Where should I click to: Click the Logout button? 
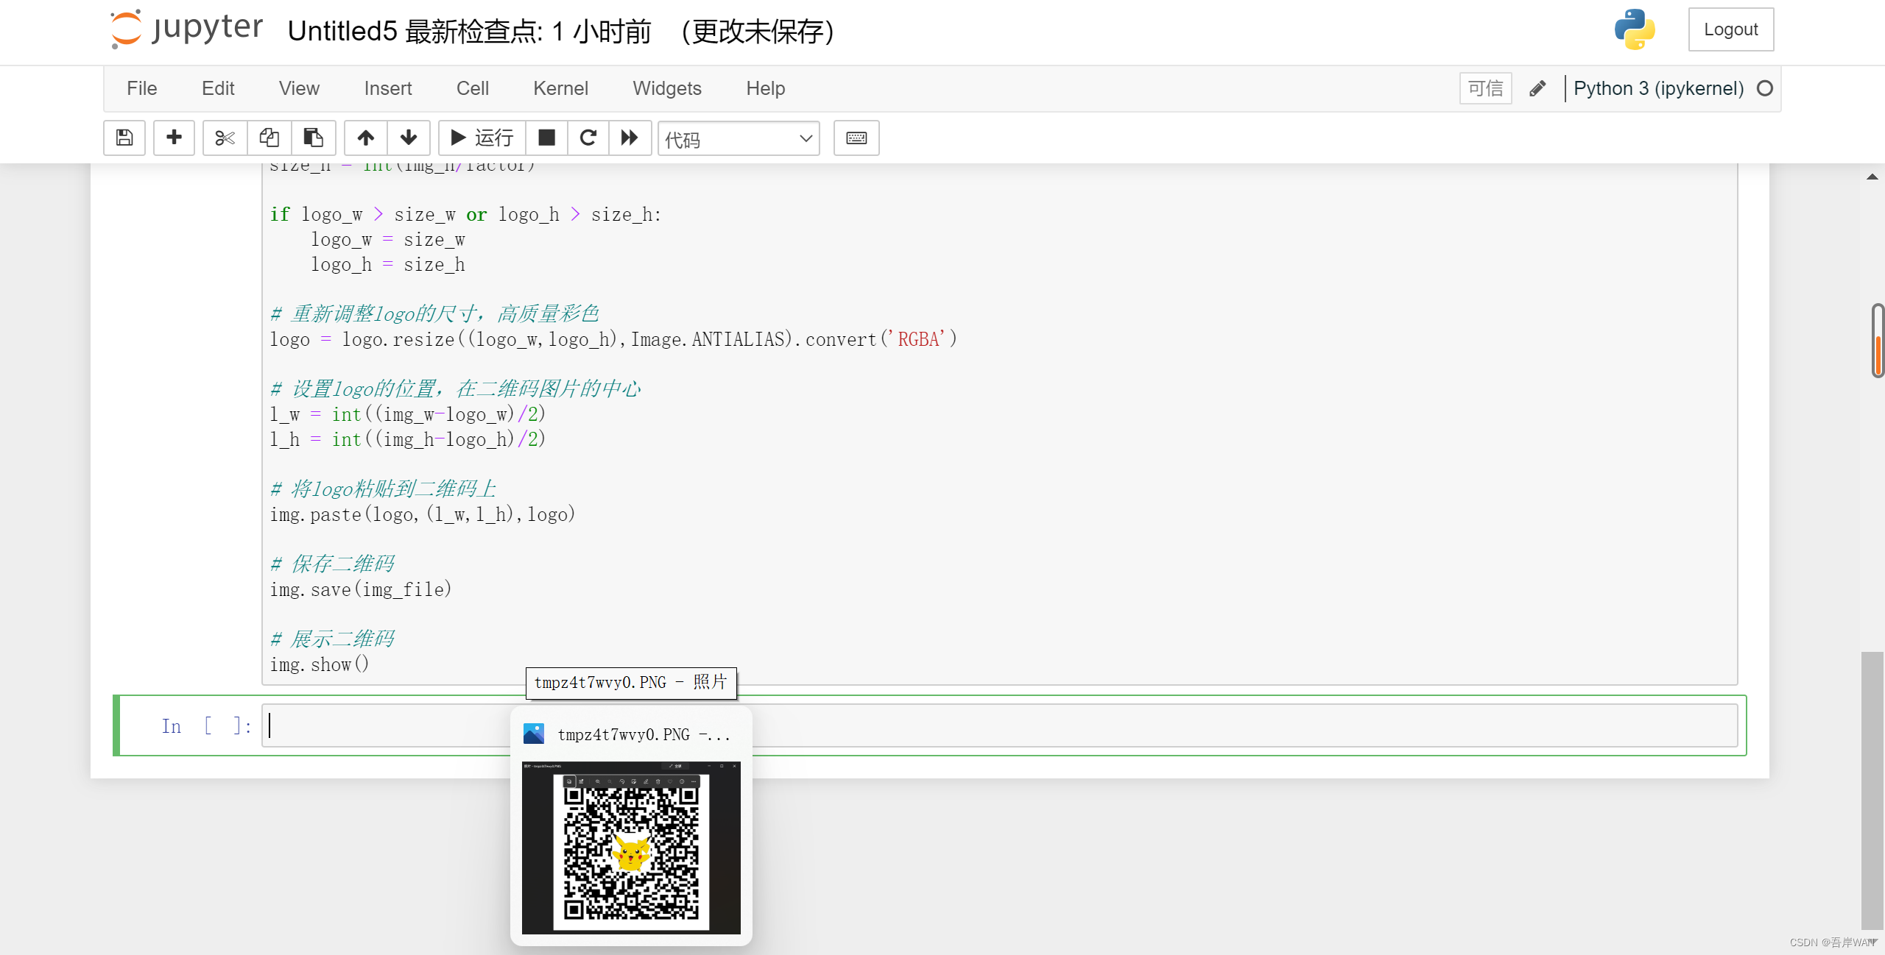coord(1730,29)
